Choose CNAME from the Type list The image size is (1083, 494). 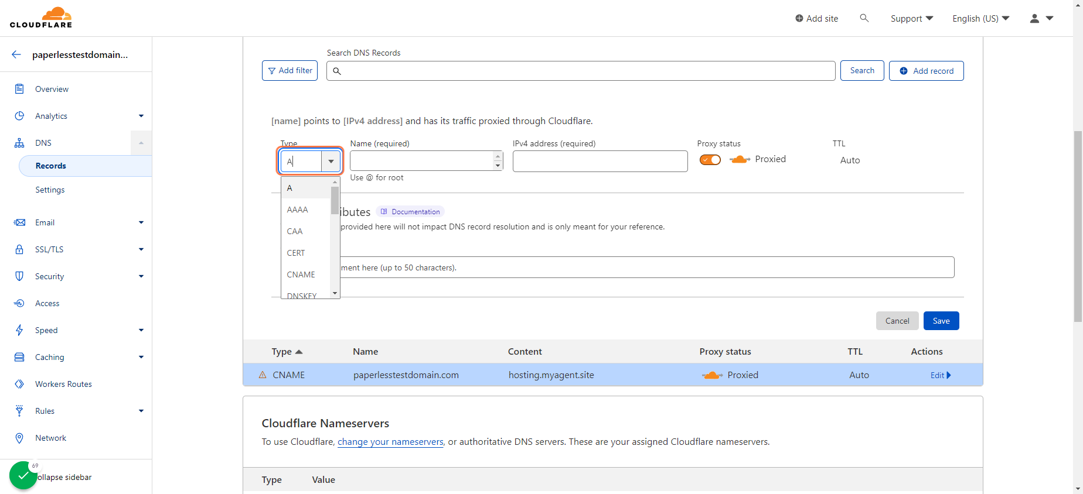[x=306, y=275]
